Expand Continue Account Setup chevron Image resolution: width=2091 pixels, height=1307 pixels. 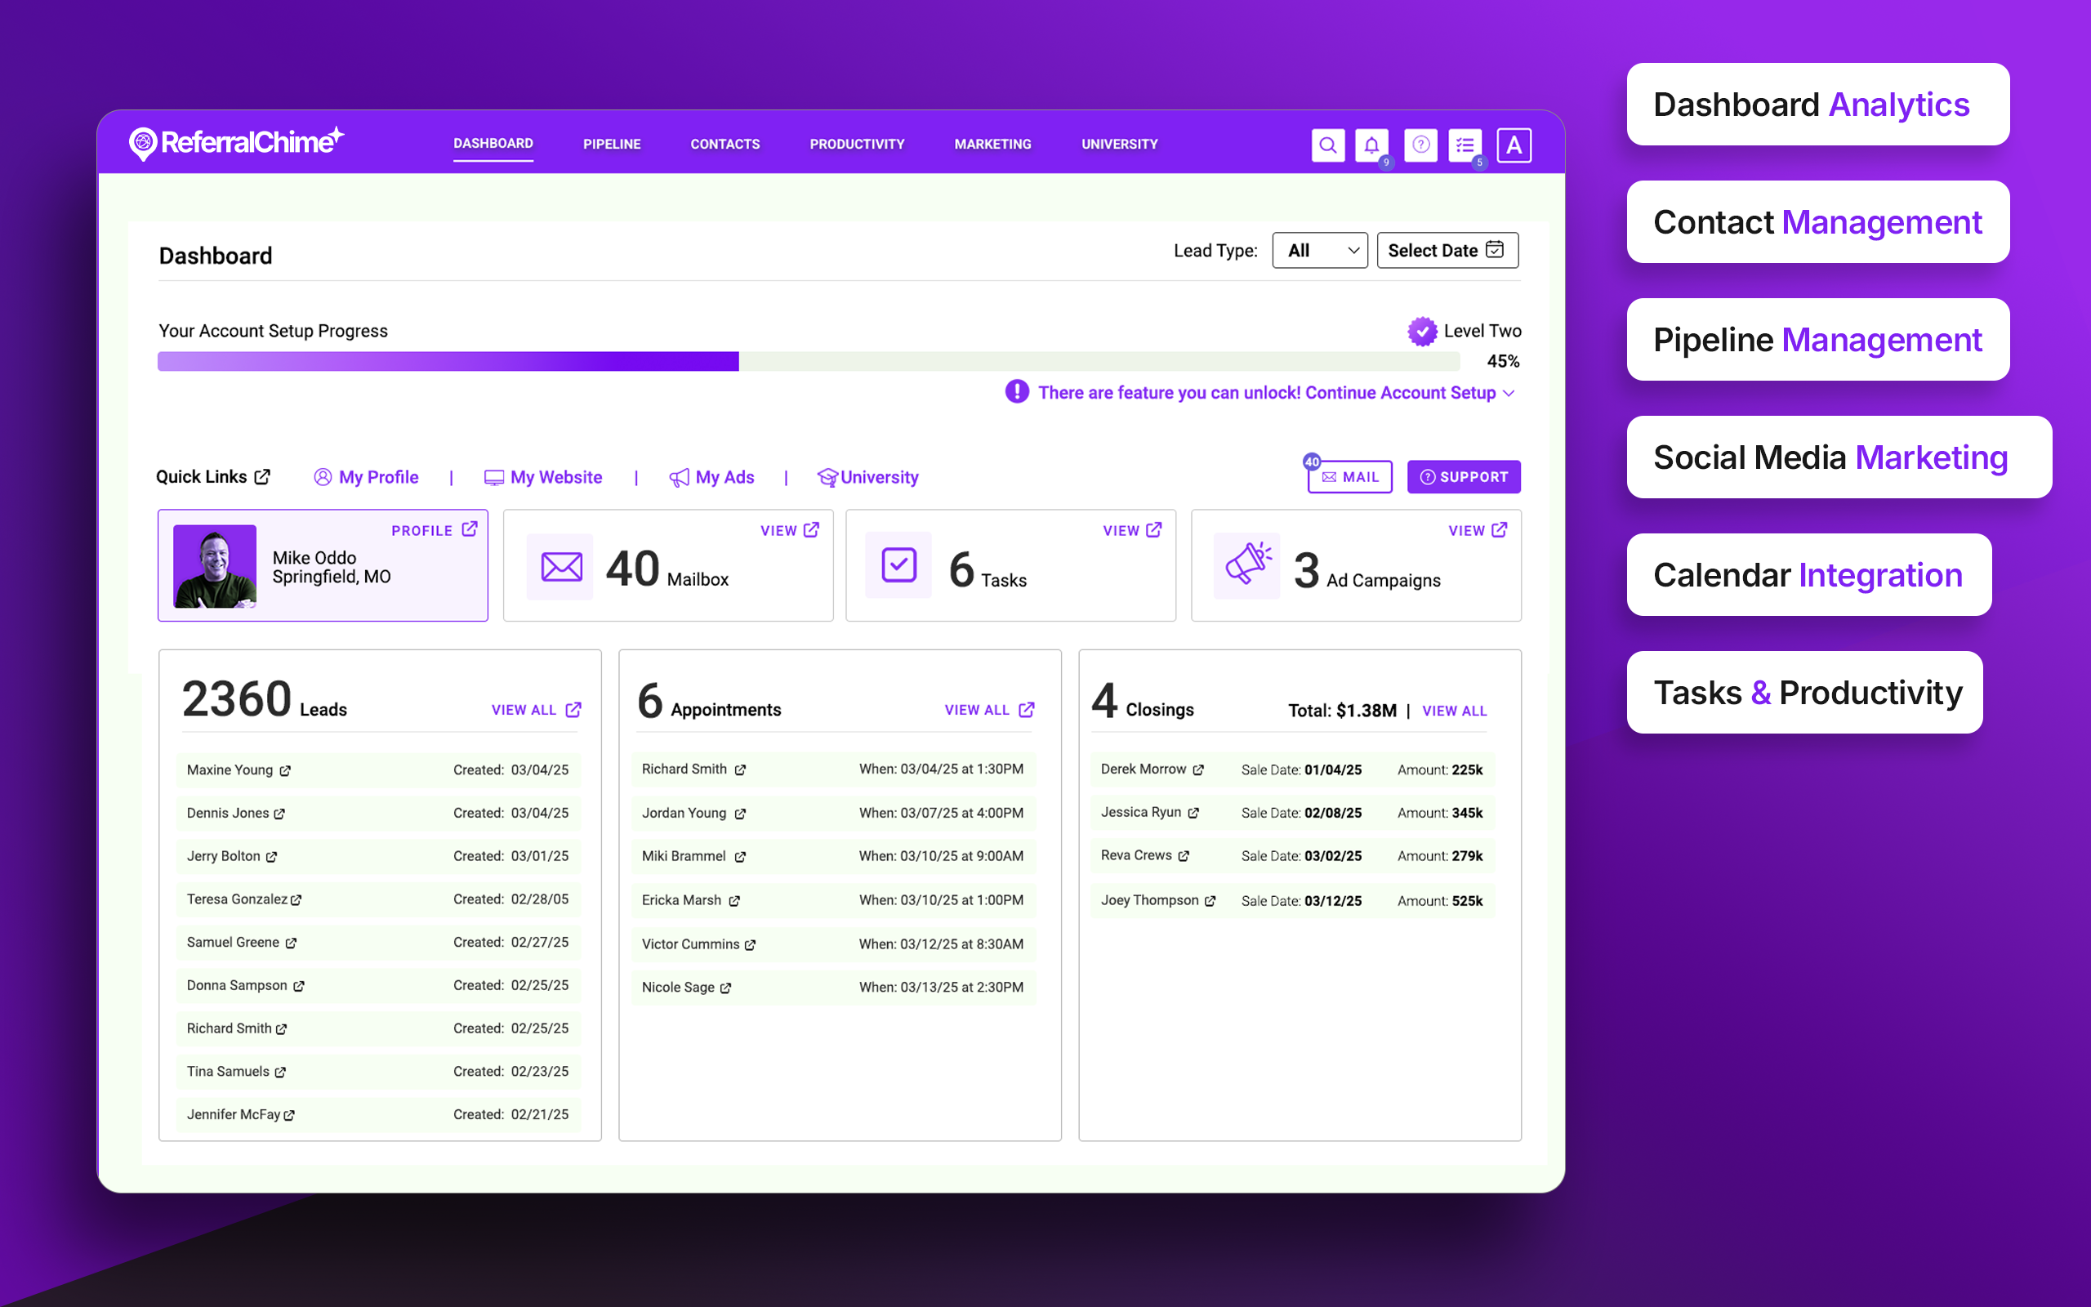[x=1509, y=393]
